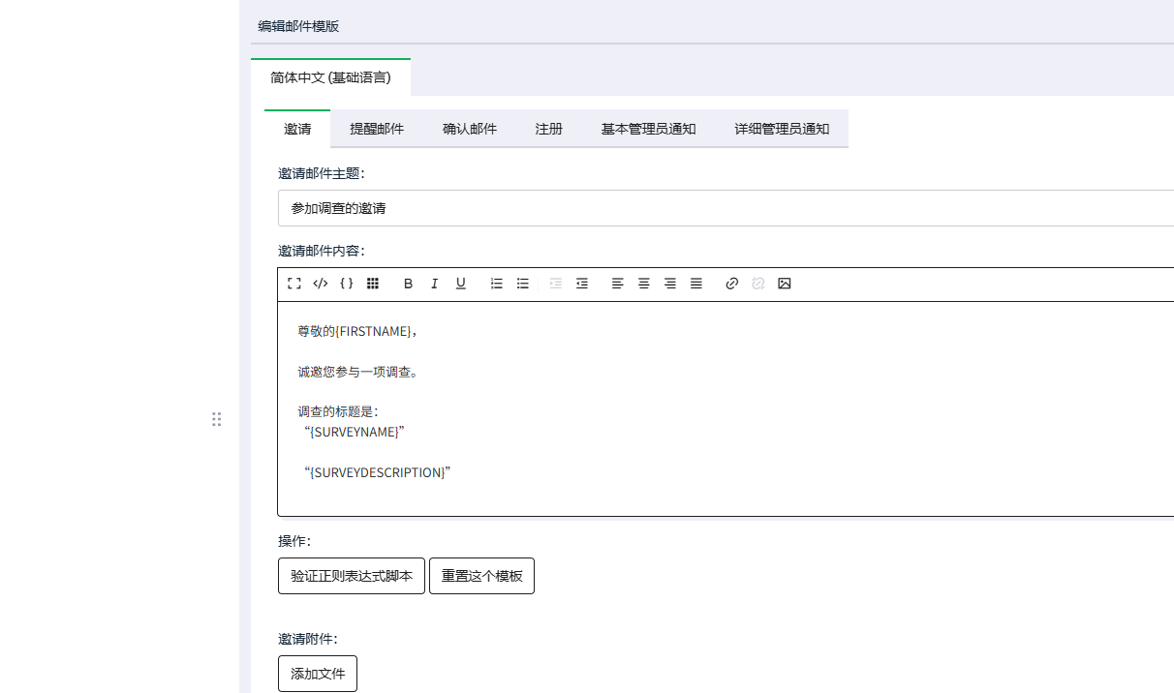The height and width of the screenshot is (693, 1174).
Task: Insert a hyperlink
Action: tap(732, 284)
